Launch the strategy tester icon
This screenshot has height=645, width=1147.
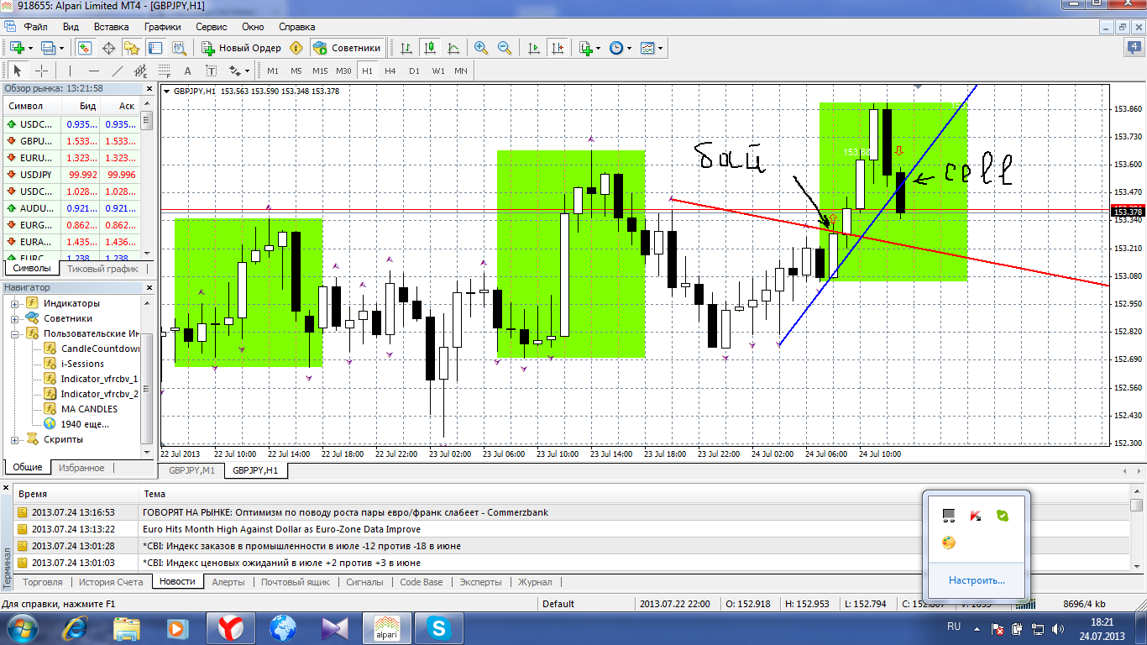179,48
